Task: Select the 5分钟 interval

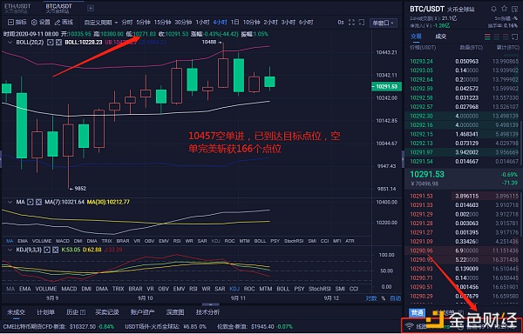Action: pyautogui.click(x=144, y=23)
